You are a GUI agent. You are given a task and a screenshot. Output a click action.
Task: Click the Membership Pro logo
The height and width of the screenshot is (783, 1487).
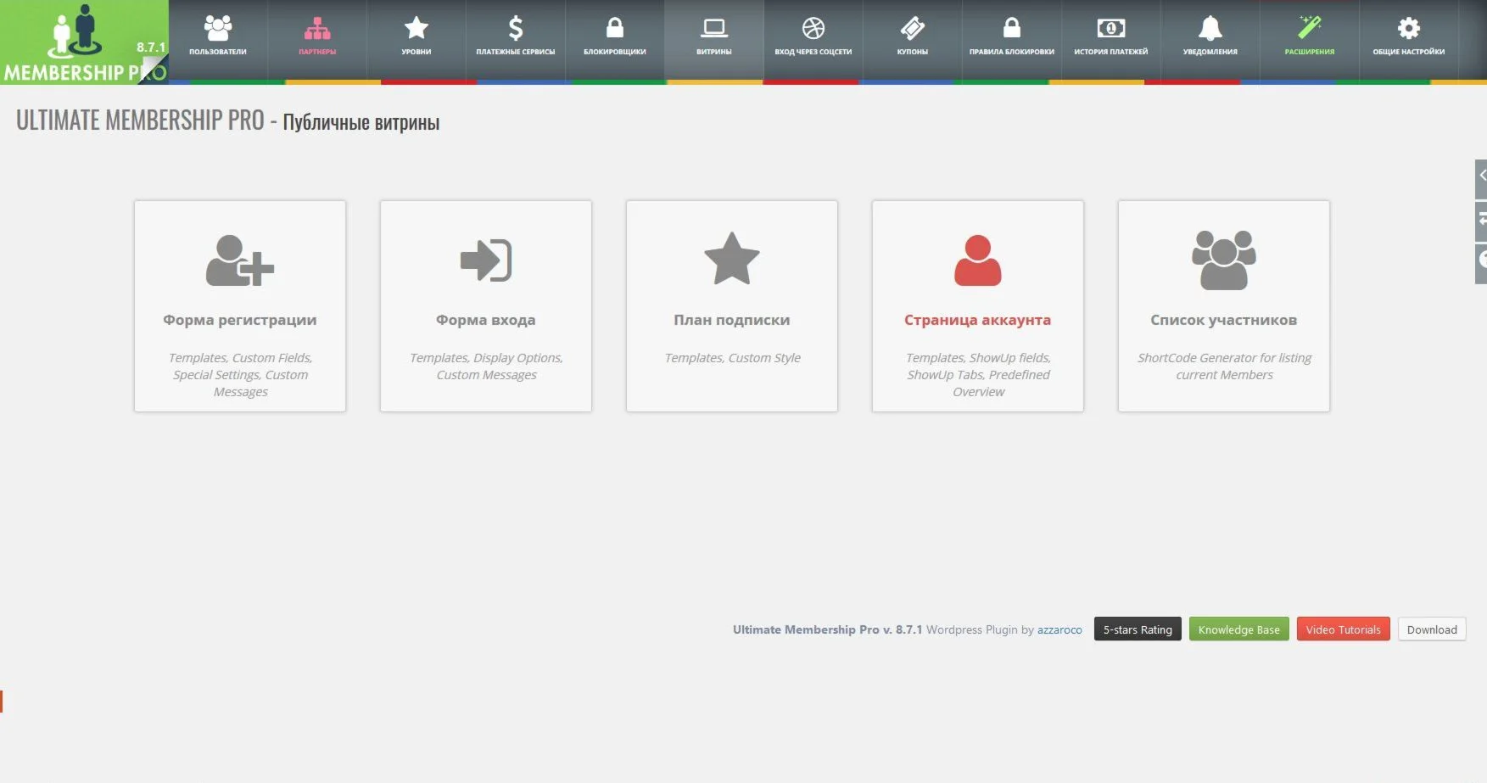point(84,42)
